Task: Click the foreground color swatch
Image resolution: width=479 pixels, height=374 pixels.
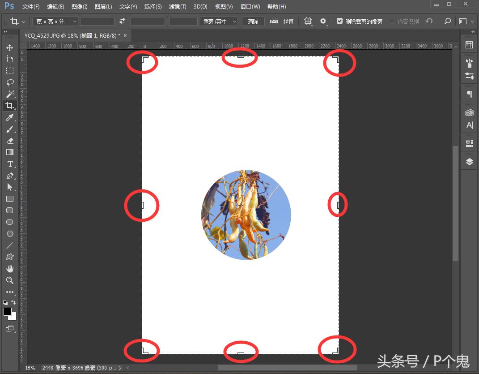Action: pyautogui.click(x=7, y=312)
